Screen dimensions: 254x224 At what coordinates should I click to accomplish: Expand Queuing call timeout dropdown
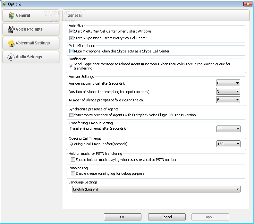[228, 144]
